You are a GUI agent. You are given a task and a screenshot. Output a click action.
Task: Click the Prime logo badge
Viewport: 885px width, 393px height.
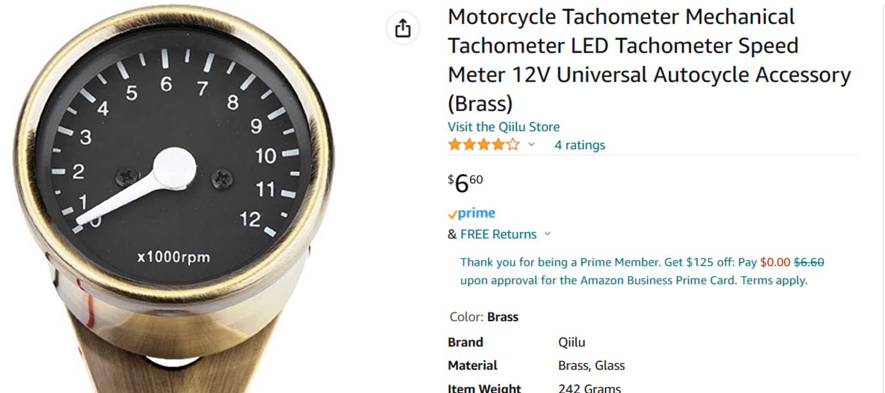[x=472, y=213]
